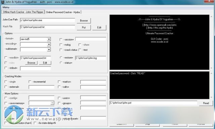Open the --subformat= dropdown
Screen dimensions: 215x129
pyautogui.click(x=49, y=49)
